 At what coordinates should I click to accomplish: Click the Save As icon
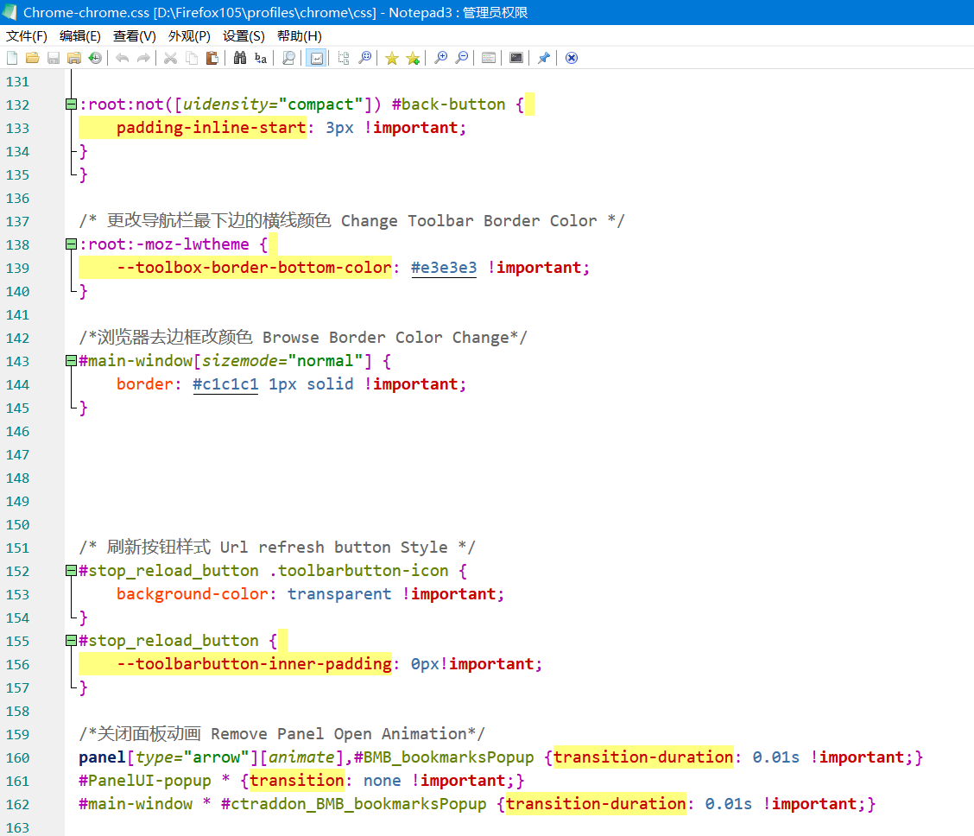pos(74,58)
